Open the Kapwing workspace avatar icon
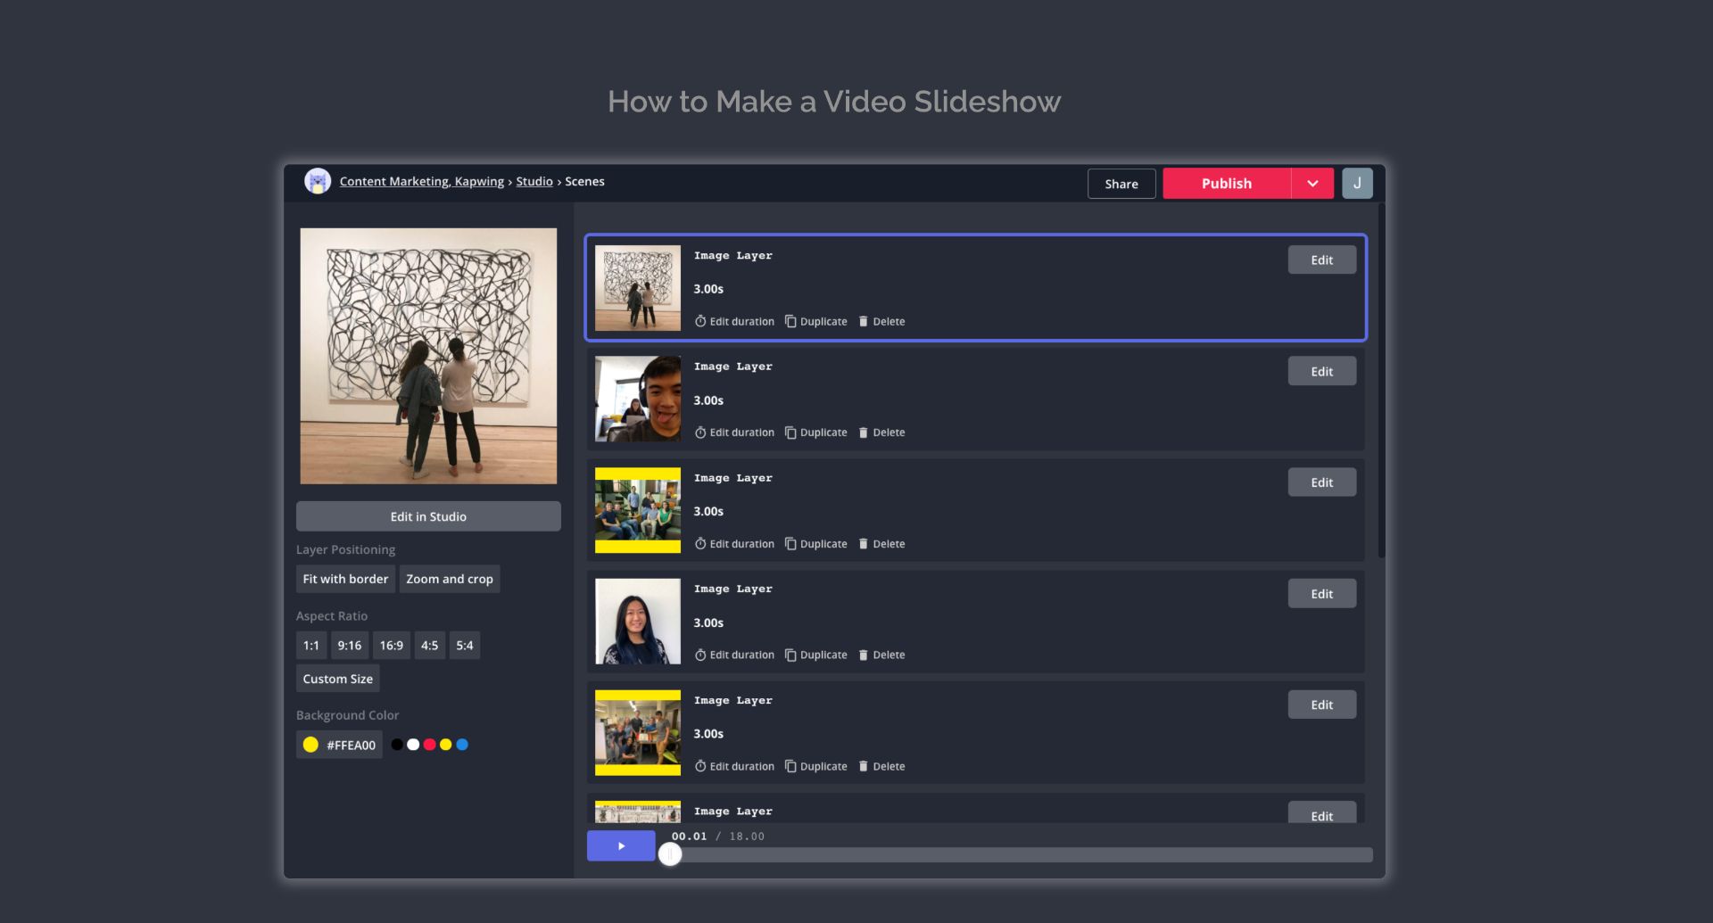 click(317, 181)
